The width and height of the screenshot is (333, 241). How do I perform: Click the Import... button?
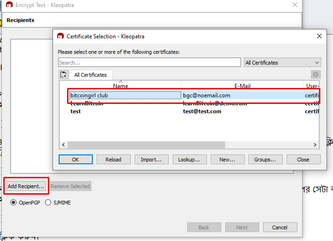[x=151, y=160]
